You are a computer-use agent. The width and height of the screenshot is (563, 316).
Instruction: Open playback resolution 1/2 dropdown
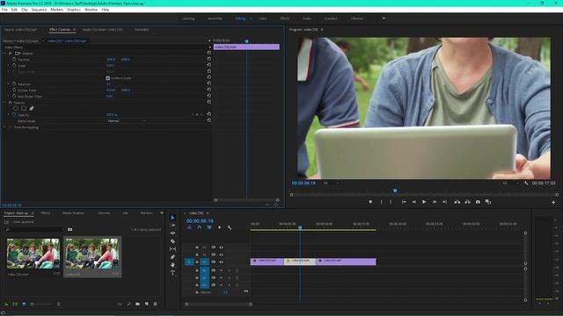(510, 183)
